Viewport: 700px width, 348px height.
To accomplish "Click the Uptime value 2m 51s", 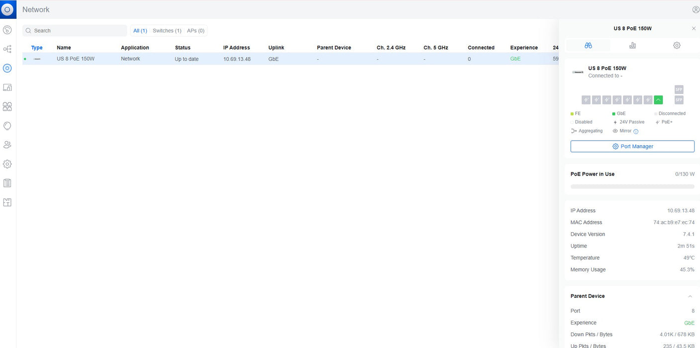I will tap(686, 246).
